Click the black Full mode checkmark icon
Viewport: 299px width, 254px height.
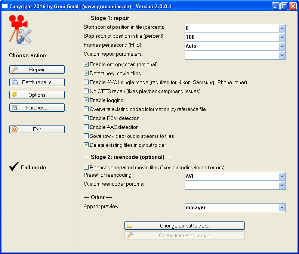point(14,166)
